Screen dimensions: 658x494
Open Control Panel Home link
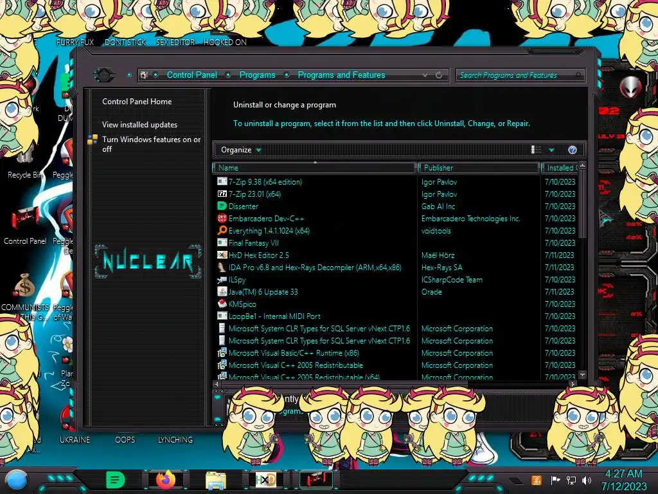pos(137,101)
